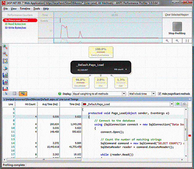This screenshot has height=169, width=194.
Task: Click time value 1,043.295 on line 9
Action: (76, 124)
